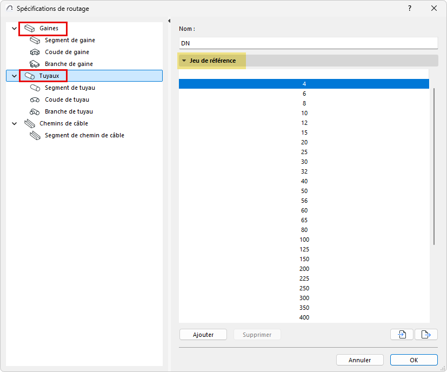Select value 56 in reference list
Screen dimensions: 447x372
point(304,201)
